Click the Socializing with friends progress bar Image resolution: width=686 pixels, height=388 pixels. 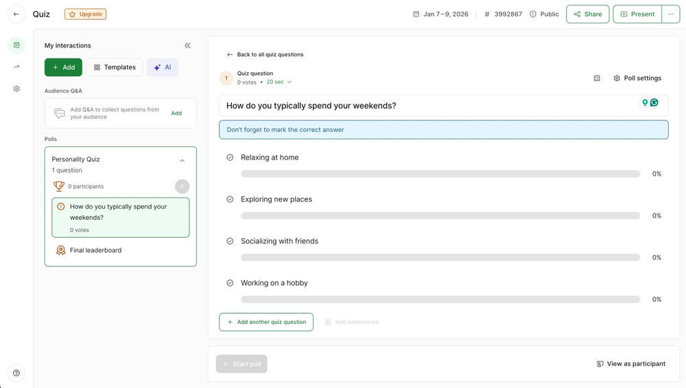tap(440, 258)
